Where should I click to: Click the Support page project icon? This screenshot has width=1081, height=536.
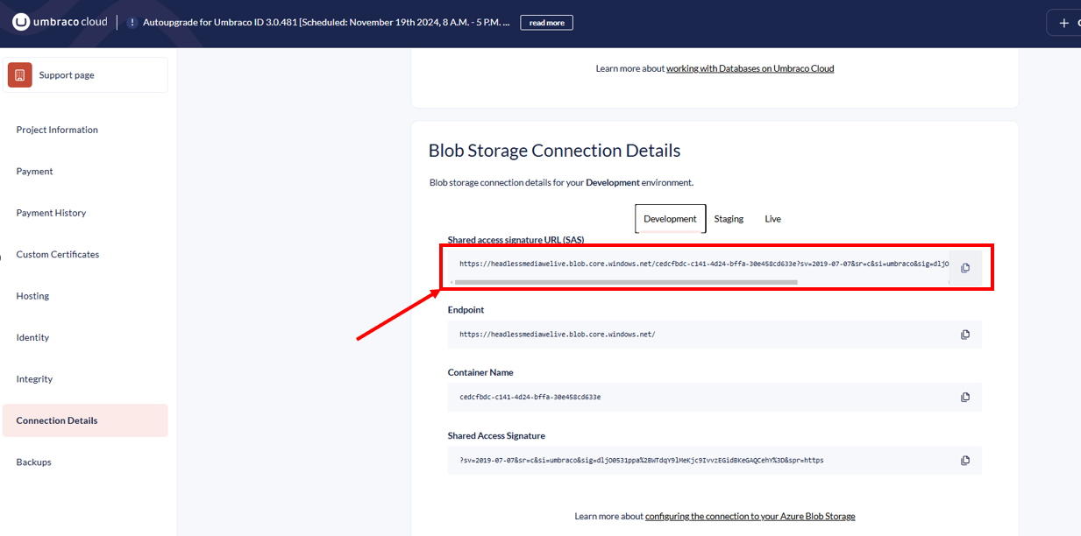(20, 75)
